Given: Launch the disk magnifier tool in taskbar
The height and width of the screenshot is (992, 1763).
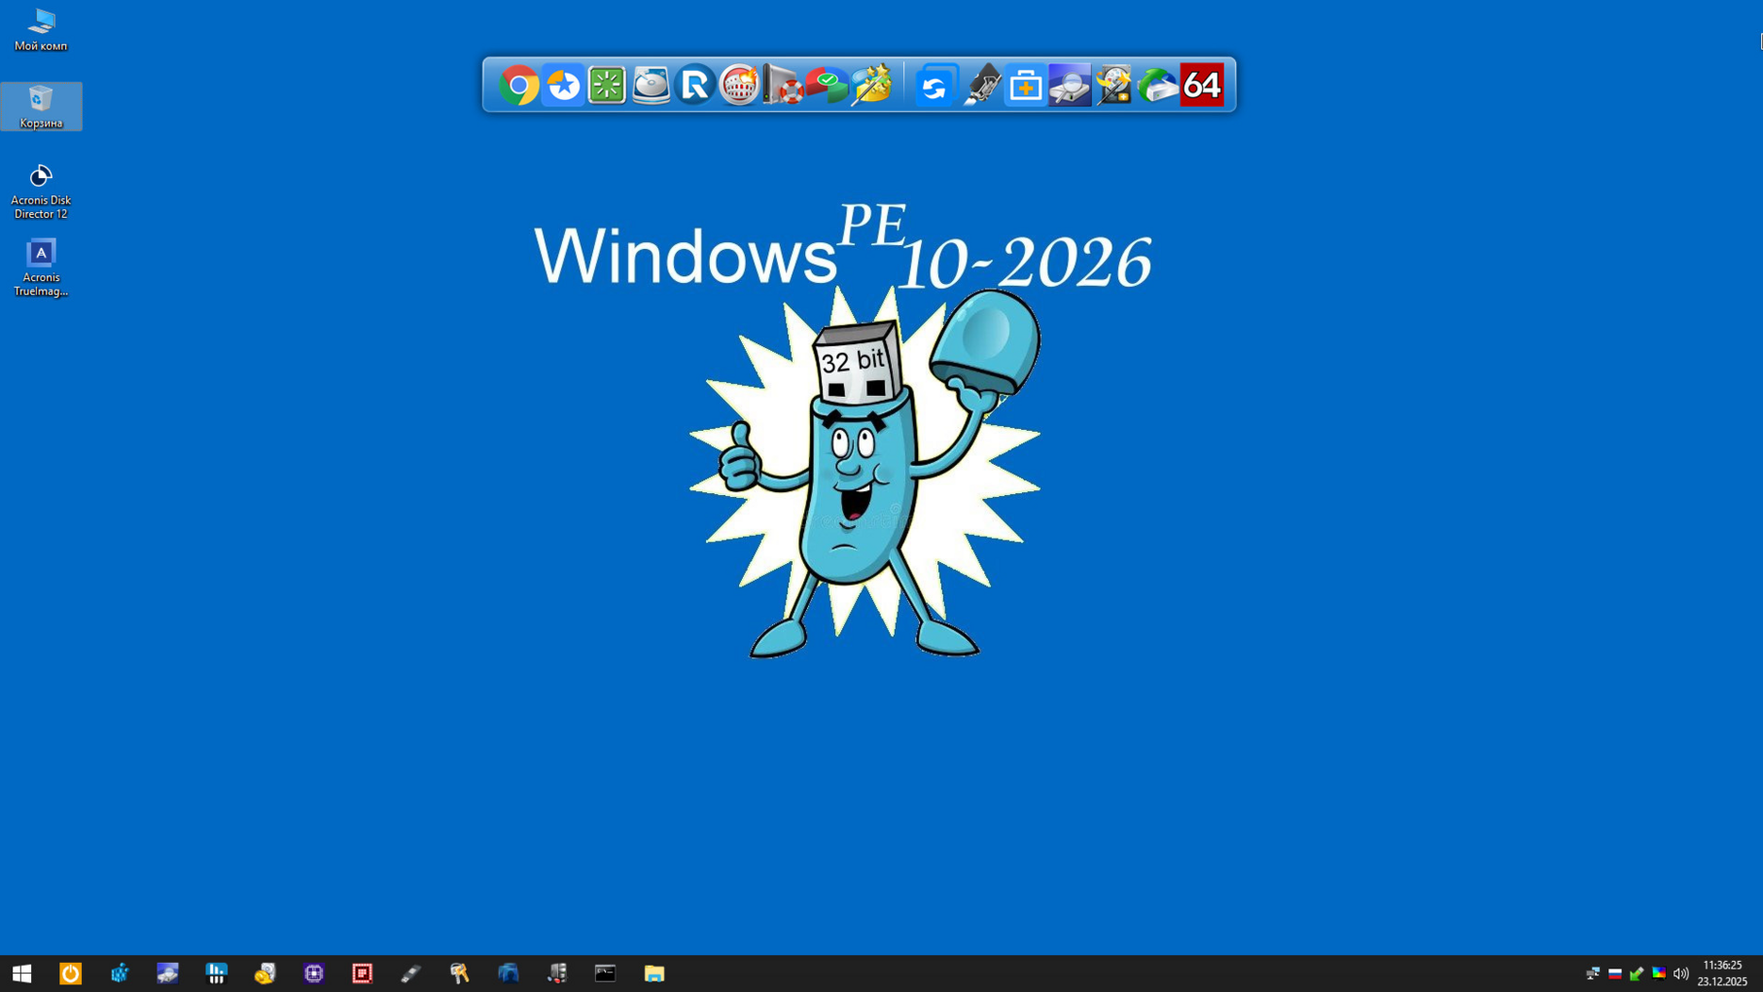Looking at the screenshot, I should 167,974.
